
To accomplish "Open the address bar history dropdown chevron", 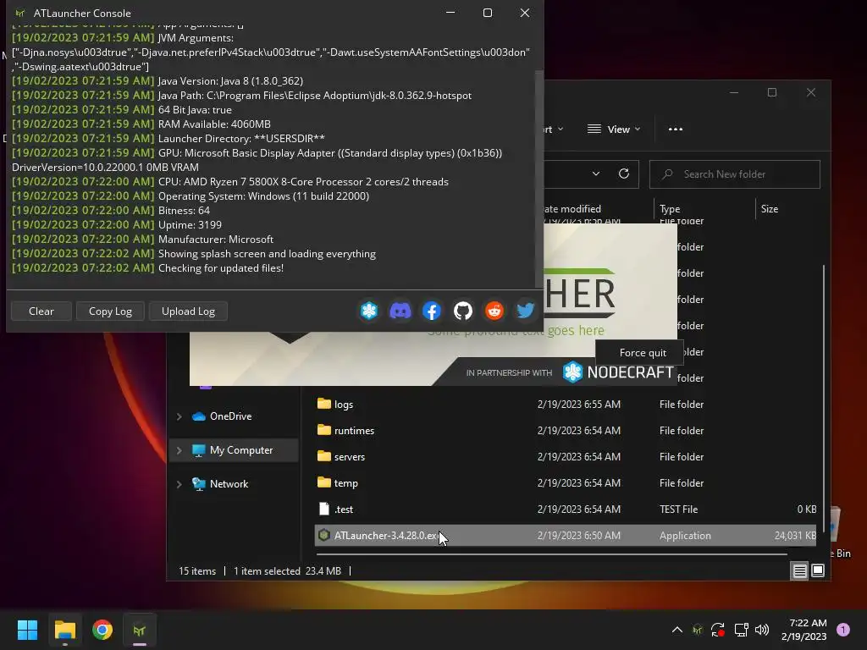I will 595,174.
